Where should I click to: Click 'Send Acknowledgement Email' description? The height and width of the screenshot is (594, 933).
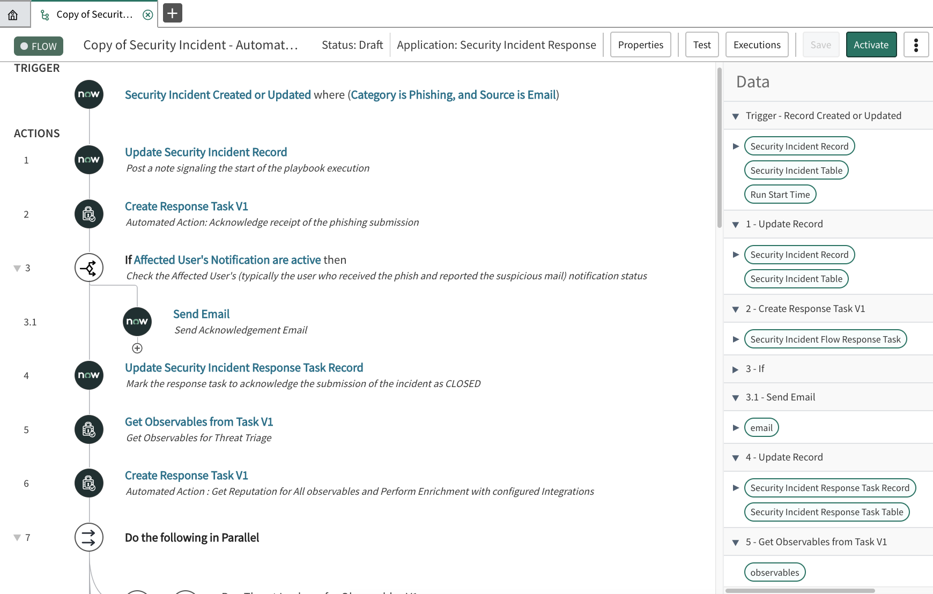coord(241,330)
